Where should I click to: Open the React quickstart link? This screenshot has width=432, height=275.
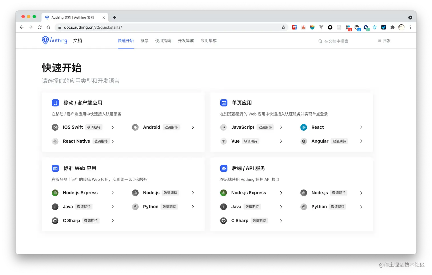[x=317, y=127]
